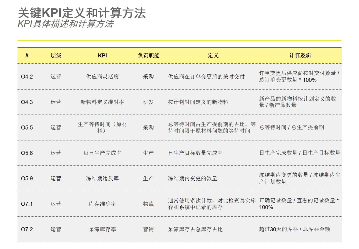
Task: Click 运营 in the O4.2 row
Action: pyautogui.click(x=56, y=77)
